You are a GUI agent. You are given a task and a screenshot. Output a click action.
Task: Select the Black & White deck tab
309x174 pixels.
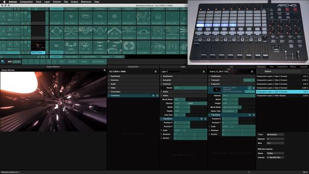tap(89, 57)
